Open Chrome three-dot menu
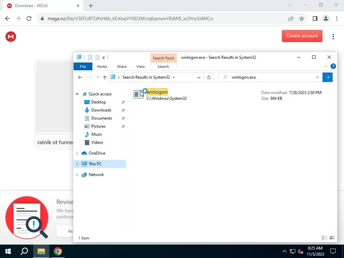 click(337, 19)
